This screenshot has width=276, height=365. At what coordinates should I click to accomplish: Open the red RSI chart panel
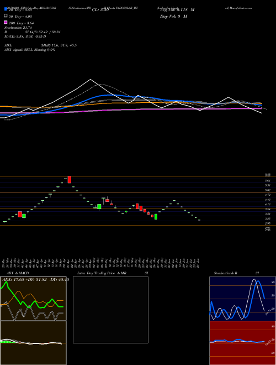242,343
